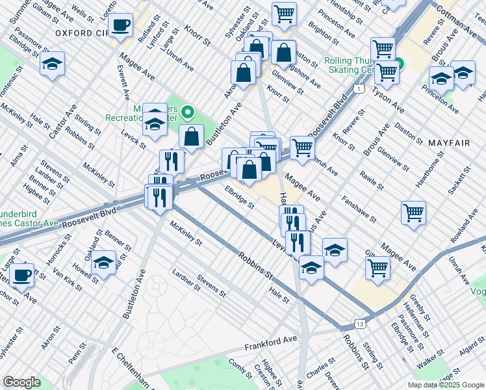The height and width of the screenshot is (390, 486).
Task: Click the shopping cart marker near Unruh Ave
Action: (303, 148)
